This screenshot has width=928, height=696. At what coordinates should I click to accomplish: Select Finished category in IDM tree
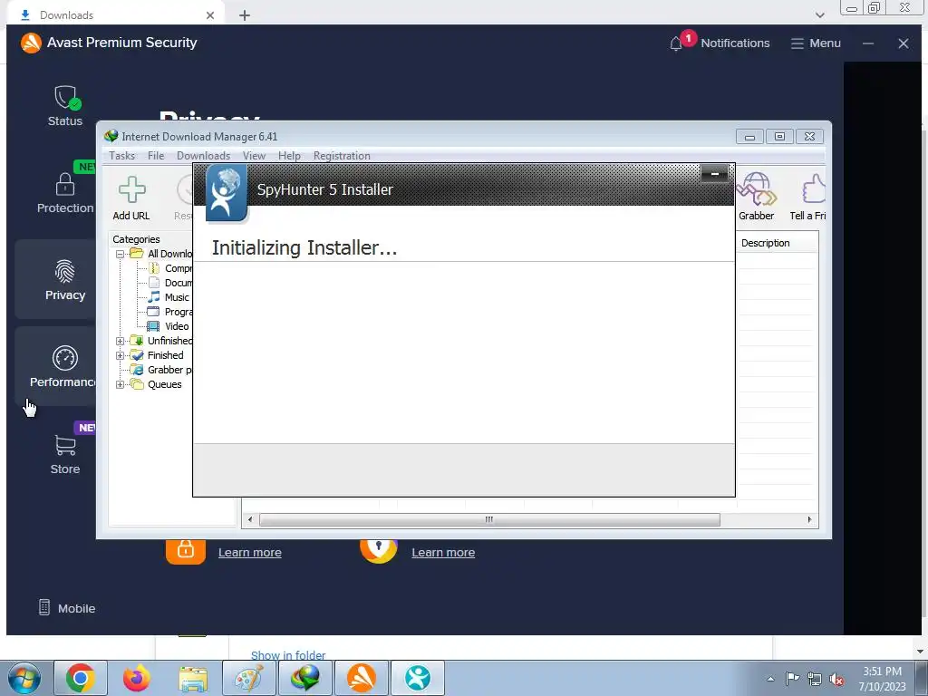point(158,355)
